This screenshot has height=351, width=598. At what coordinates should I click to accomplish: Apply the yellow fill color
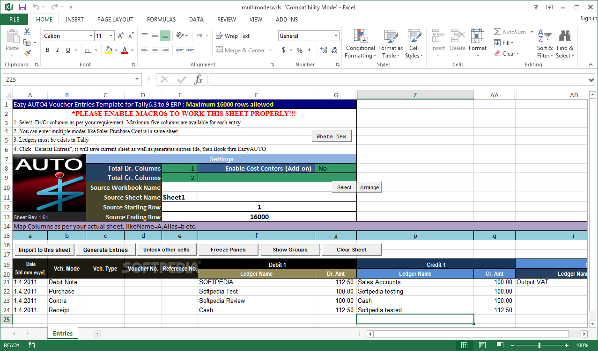[x=109, y=50]
